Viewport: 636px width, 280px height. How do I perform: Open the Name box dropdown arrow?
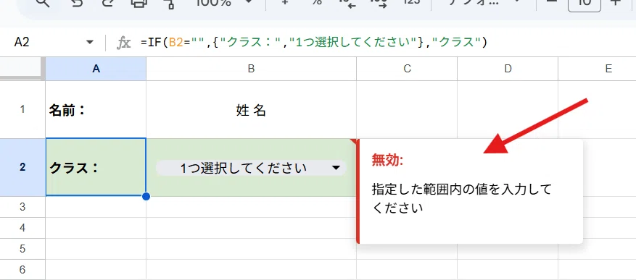90,42
